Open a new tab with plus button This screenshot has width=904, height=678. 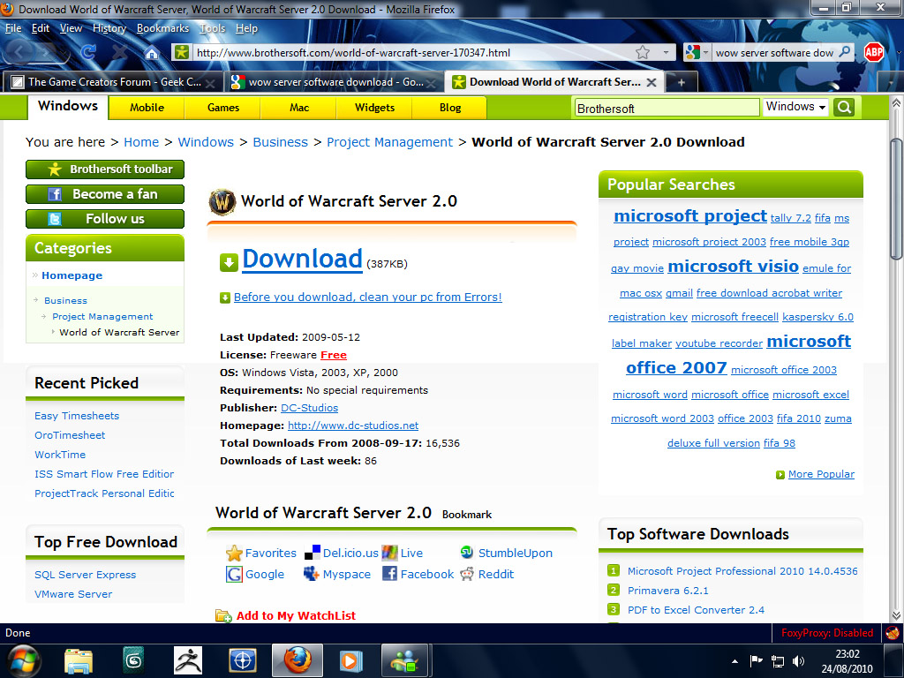681,82
